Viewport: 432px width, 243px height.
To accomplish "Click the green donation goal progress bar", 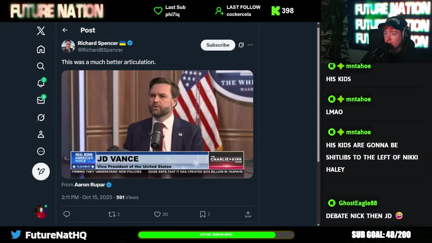I will tap(216, 235).
